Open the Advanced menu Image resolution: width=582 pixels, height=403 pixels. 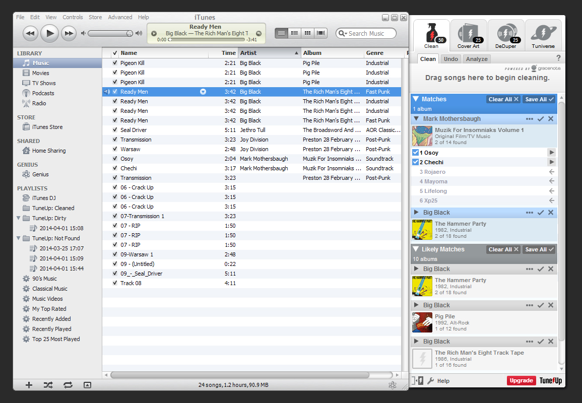click(120, 17)
